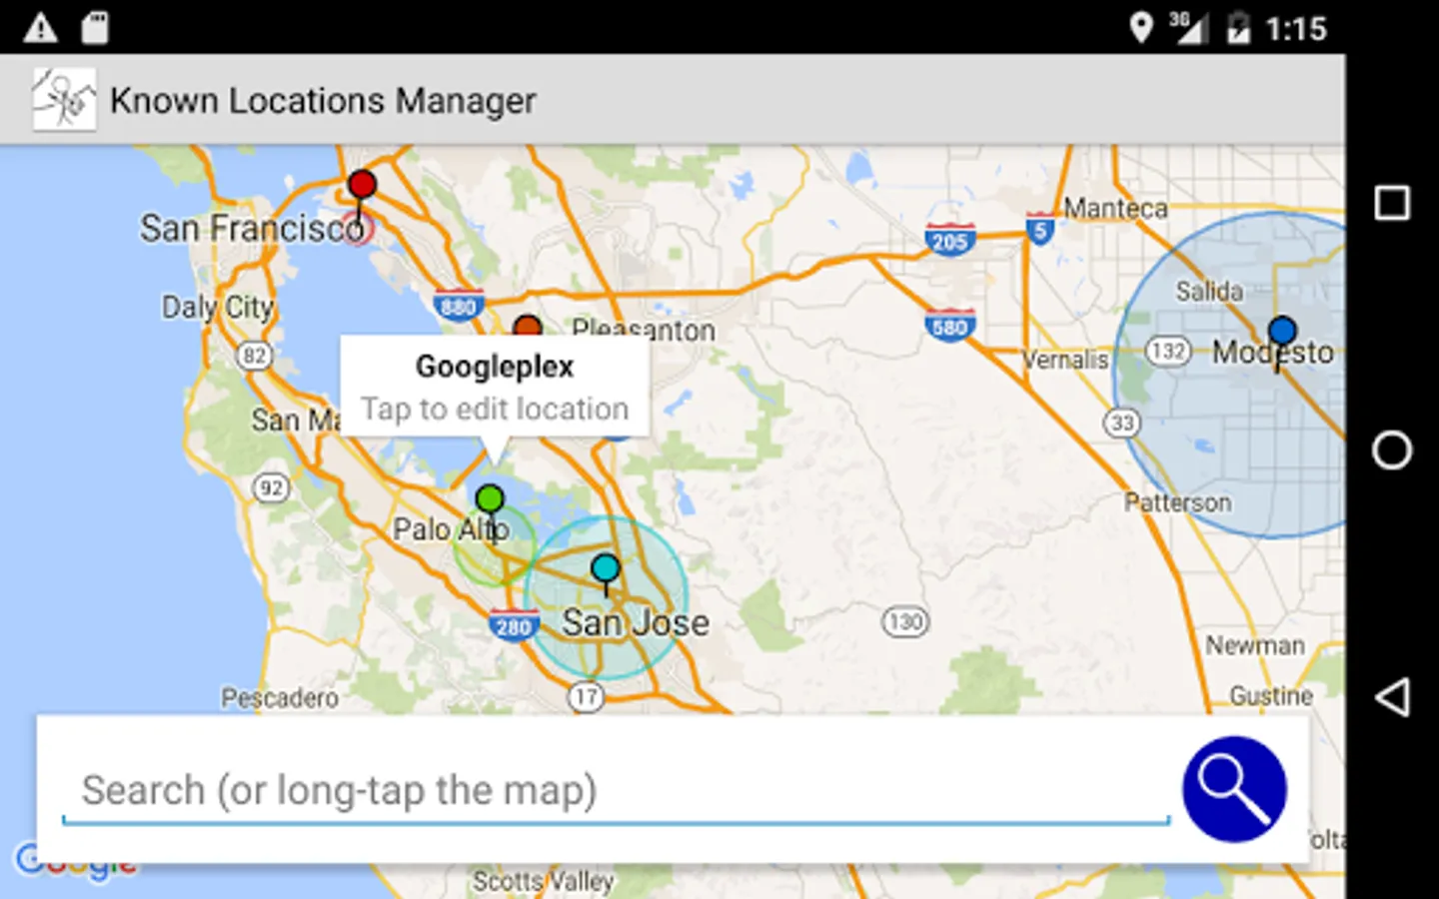This screenshot has height=899, width=1439.
Task: Click the Interstate 280 highway shield
Action: [x=514, y=626]
